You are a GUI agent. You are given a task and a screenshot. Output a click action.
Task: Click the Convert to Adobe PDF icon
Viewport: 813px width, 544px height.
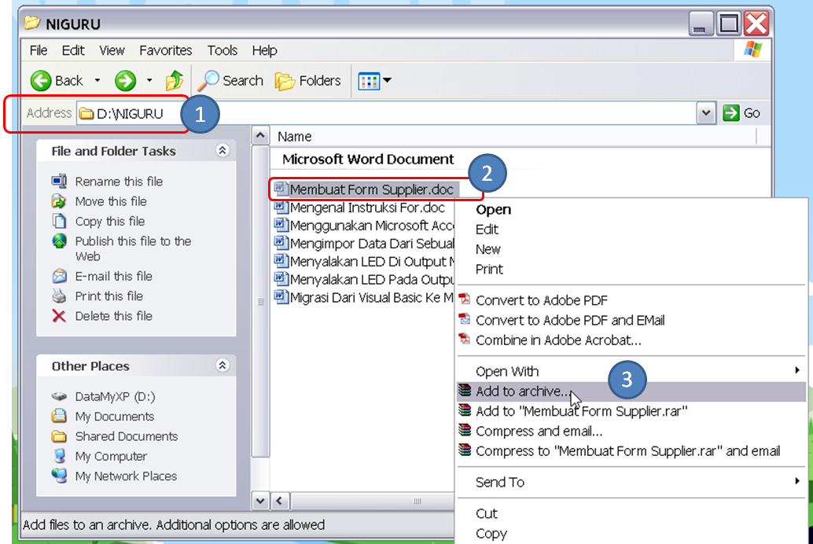pos(464,300)
